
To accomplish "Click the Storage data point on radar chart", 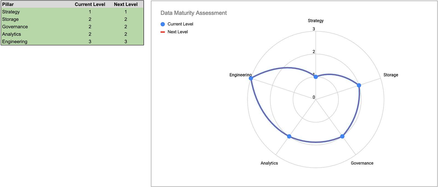I will (359, 85).
